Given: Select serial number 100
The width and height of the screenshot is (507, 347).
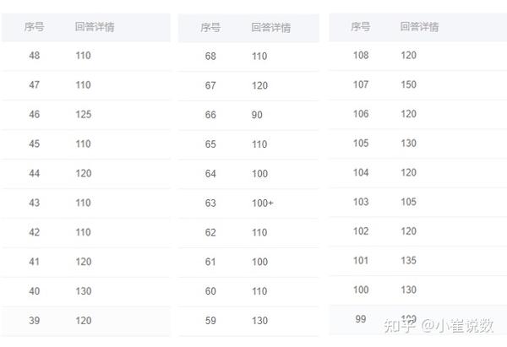Looking at the screenshot, I should click(x=361, y=290).
